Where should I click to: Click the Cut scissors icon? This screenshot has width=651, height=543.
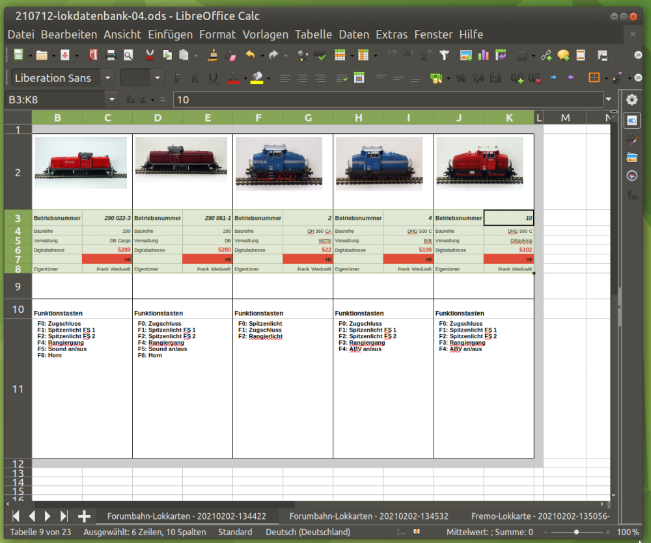click(x=150, y=55)
